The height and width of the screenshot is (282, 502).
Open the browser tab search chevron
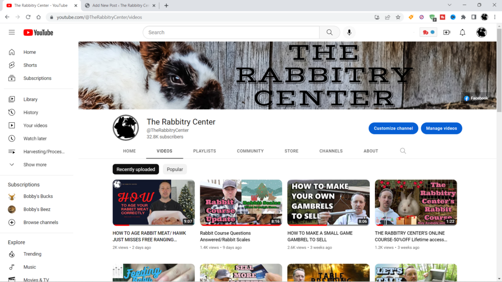click(x=449, y=5)
